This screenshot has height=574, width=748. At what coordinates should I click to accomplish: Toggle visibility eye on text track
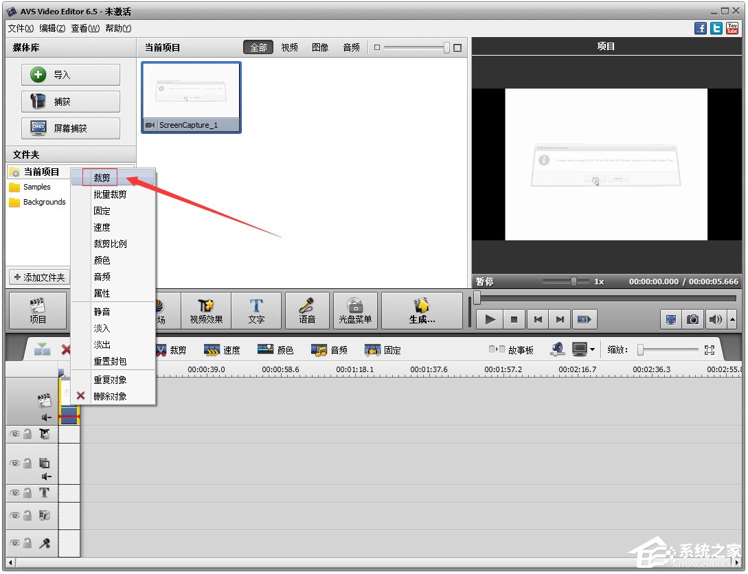[15, 493]
